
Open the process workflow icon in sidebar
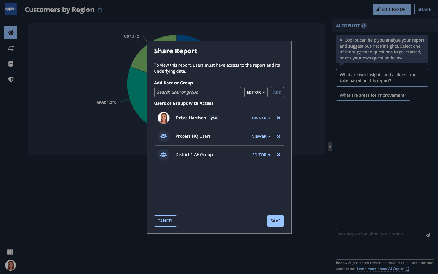tap(11, 48)
